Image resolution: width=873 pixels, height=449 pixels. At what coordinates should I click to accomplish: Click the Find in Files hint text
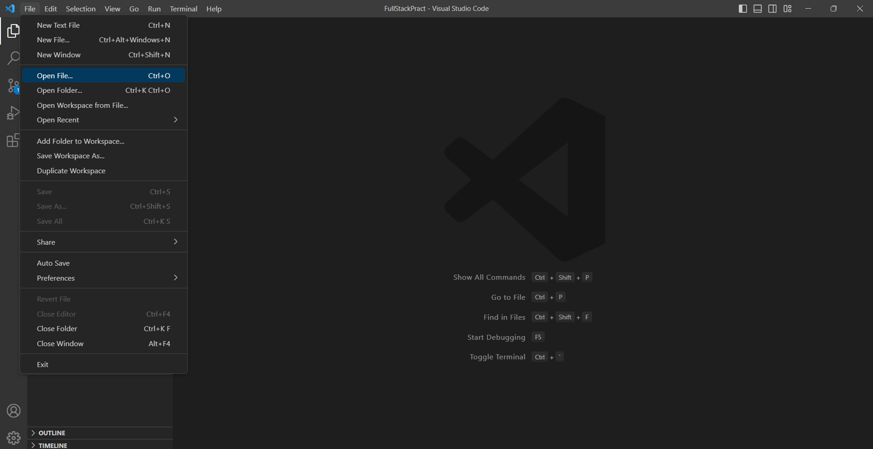pos(504,317)
